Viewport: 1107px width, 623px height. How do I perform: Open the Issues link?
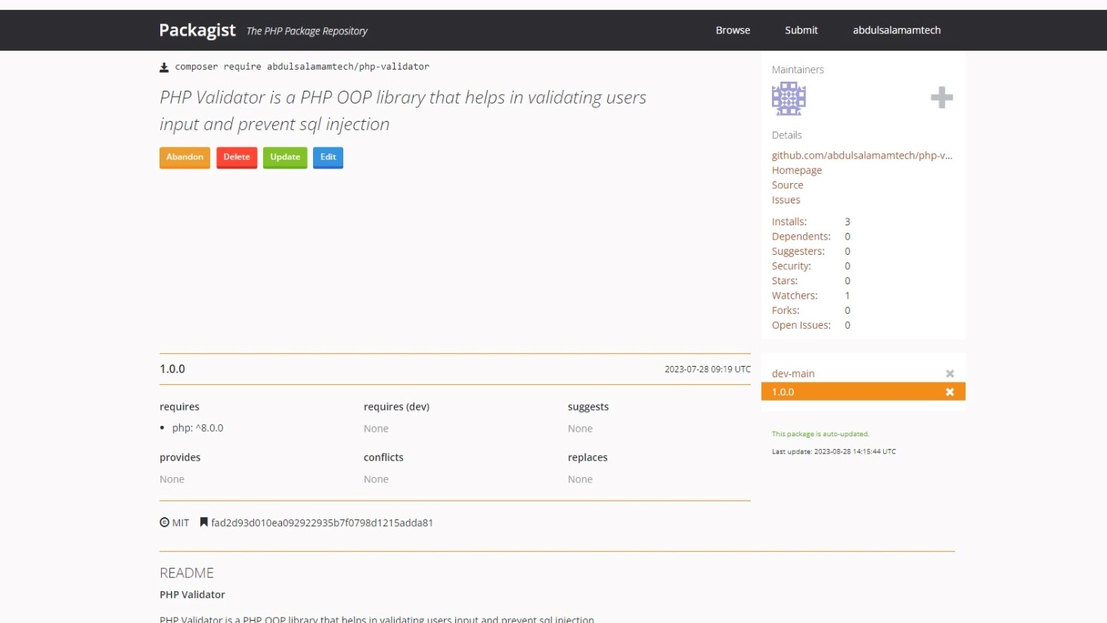point(786,200)
